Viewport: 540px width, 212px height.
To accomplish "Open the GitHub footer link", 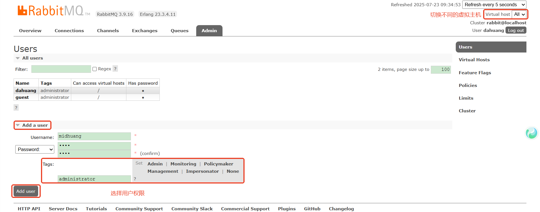I will (312, 209).
